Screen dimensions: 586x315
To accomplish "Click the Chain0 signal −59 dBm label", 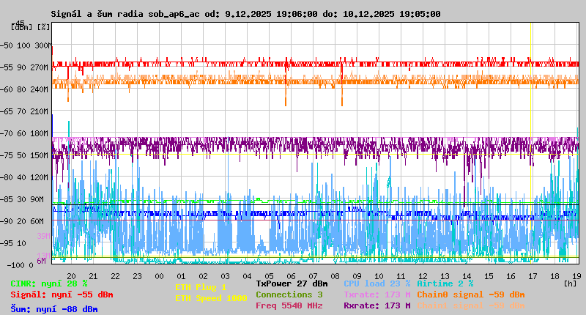I will coord(470,294).
